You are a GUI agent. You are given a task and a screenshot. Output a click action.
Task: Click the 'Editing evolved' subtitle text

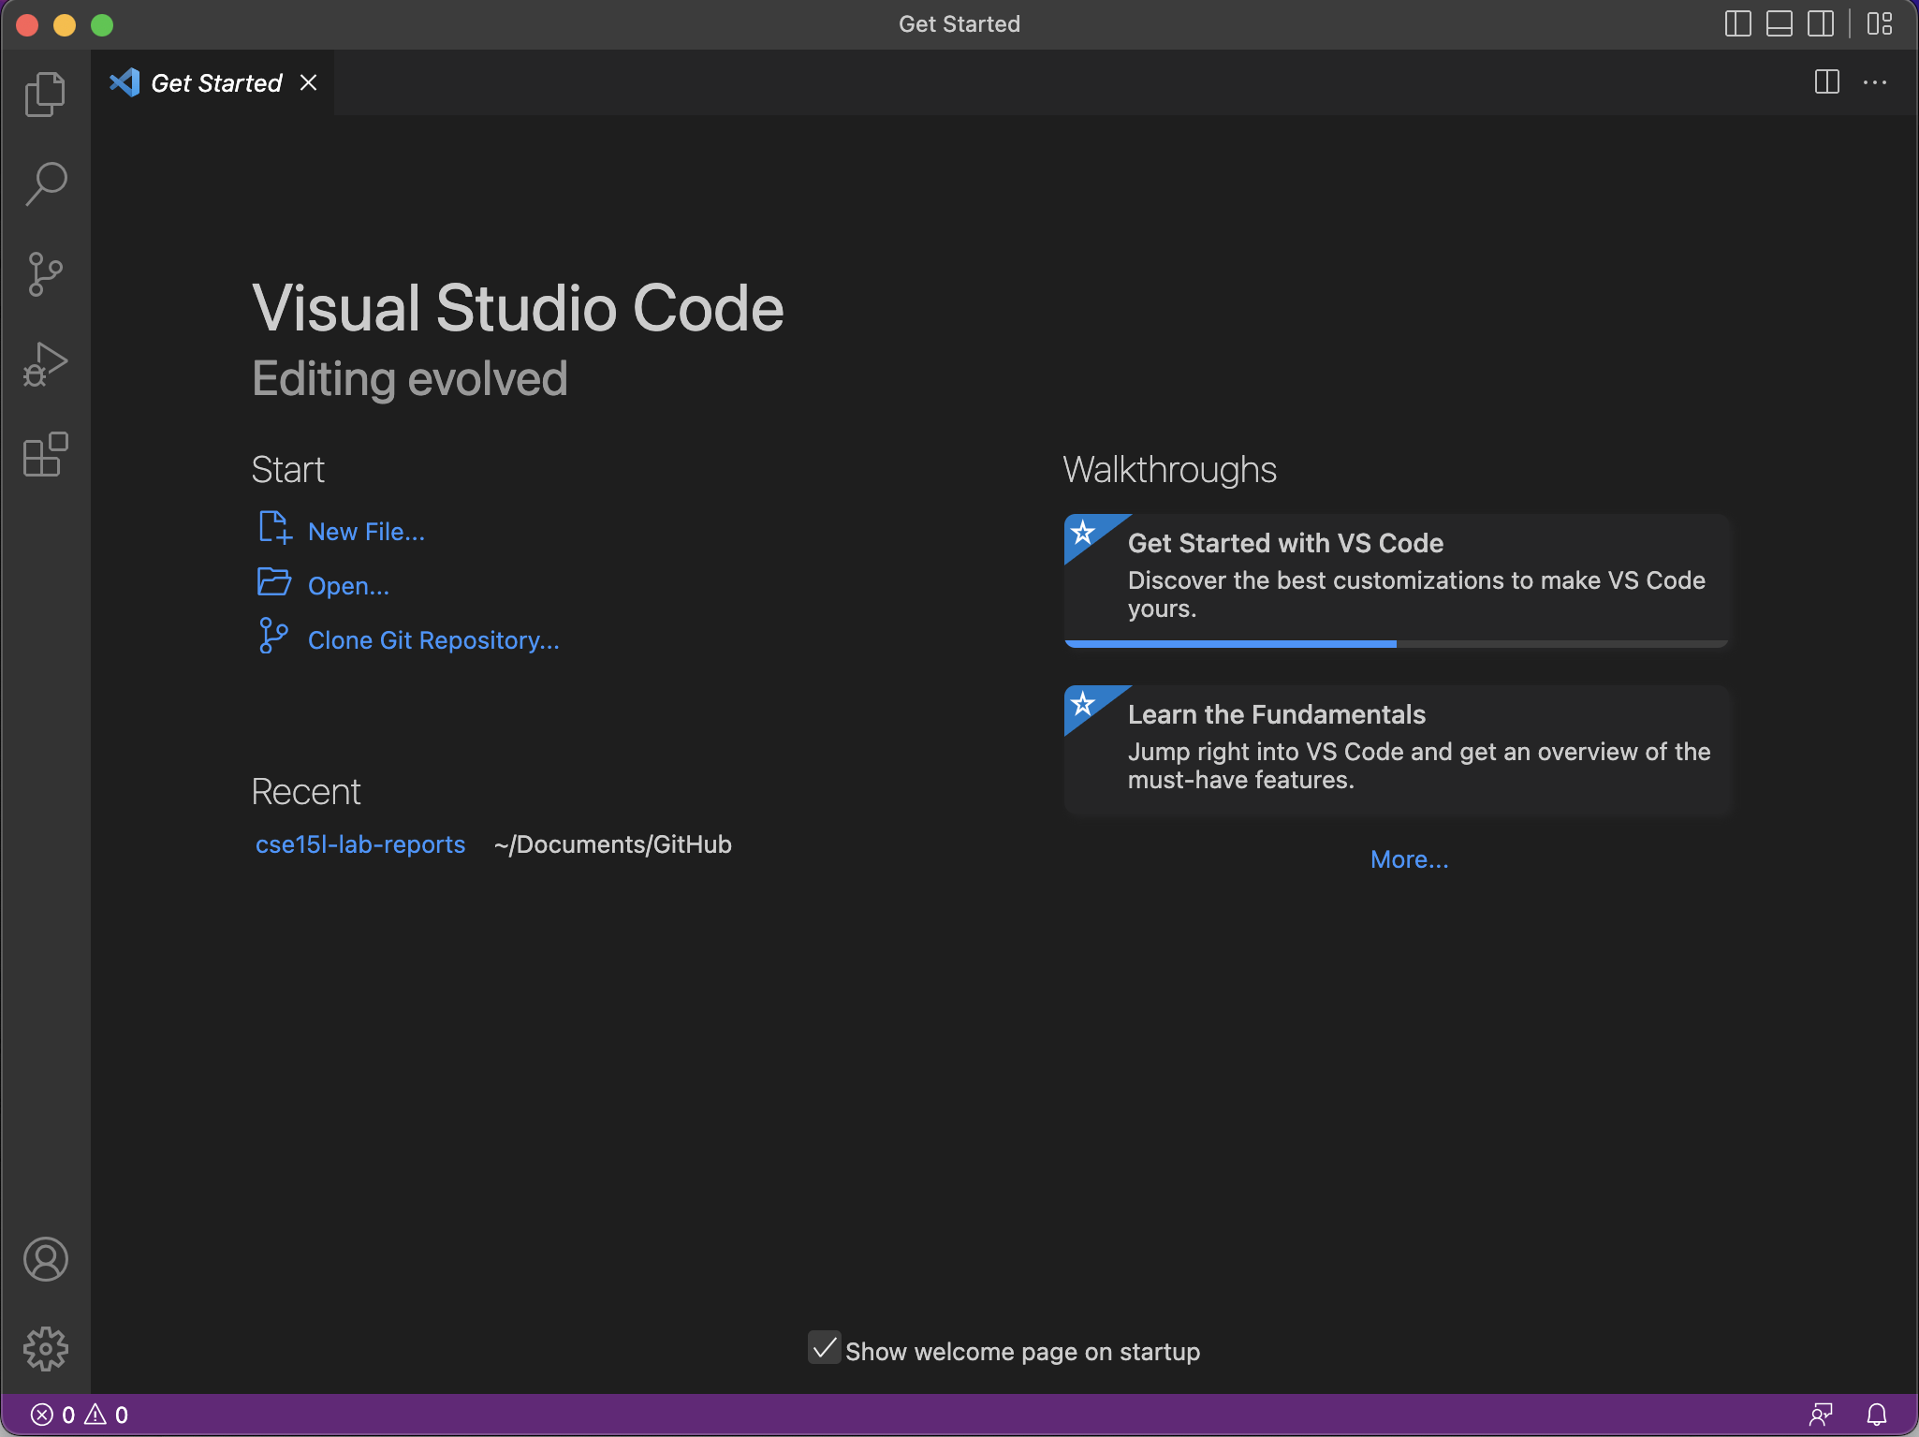410,379
